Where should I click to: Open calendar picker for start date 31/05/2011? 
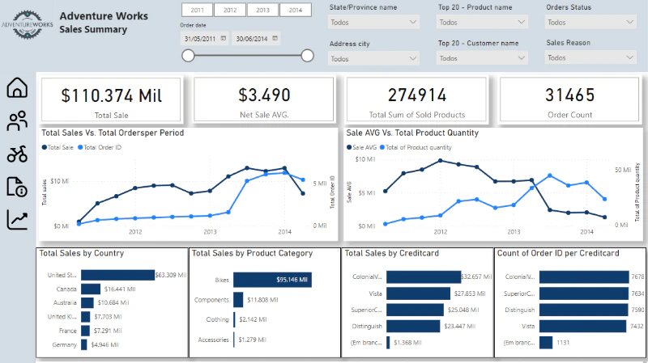point(224,38)
